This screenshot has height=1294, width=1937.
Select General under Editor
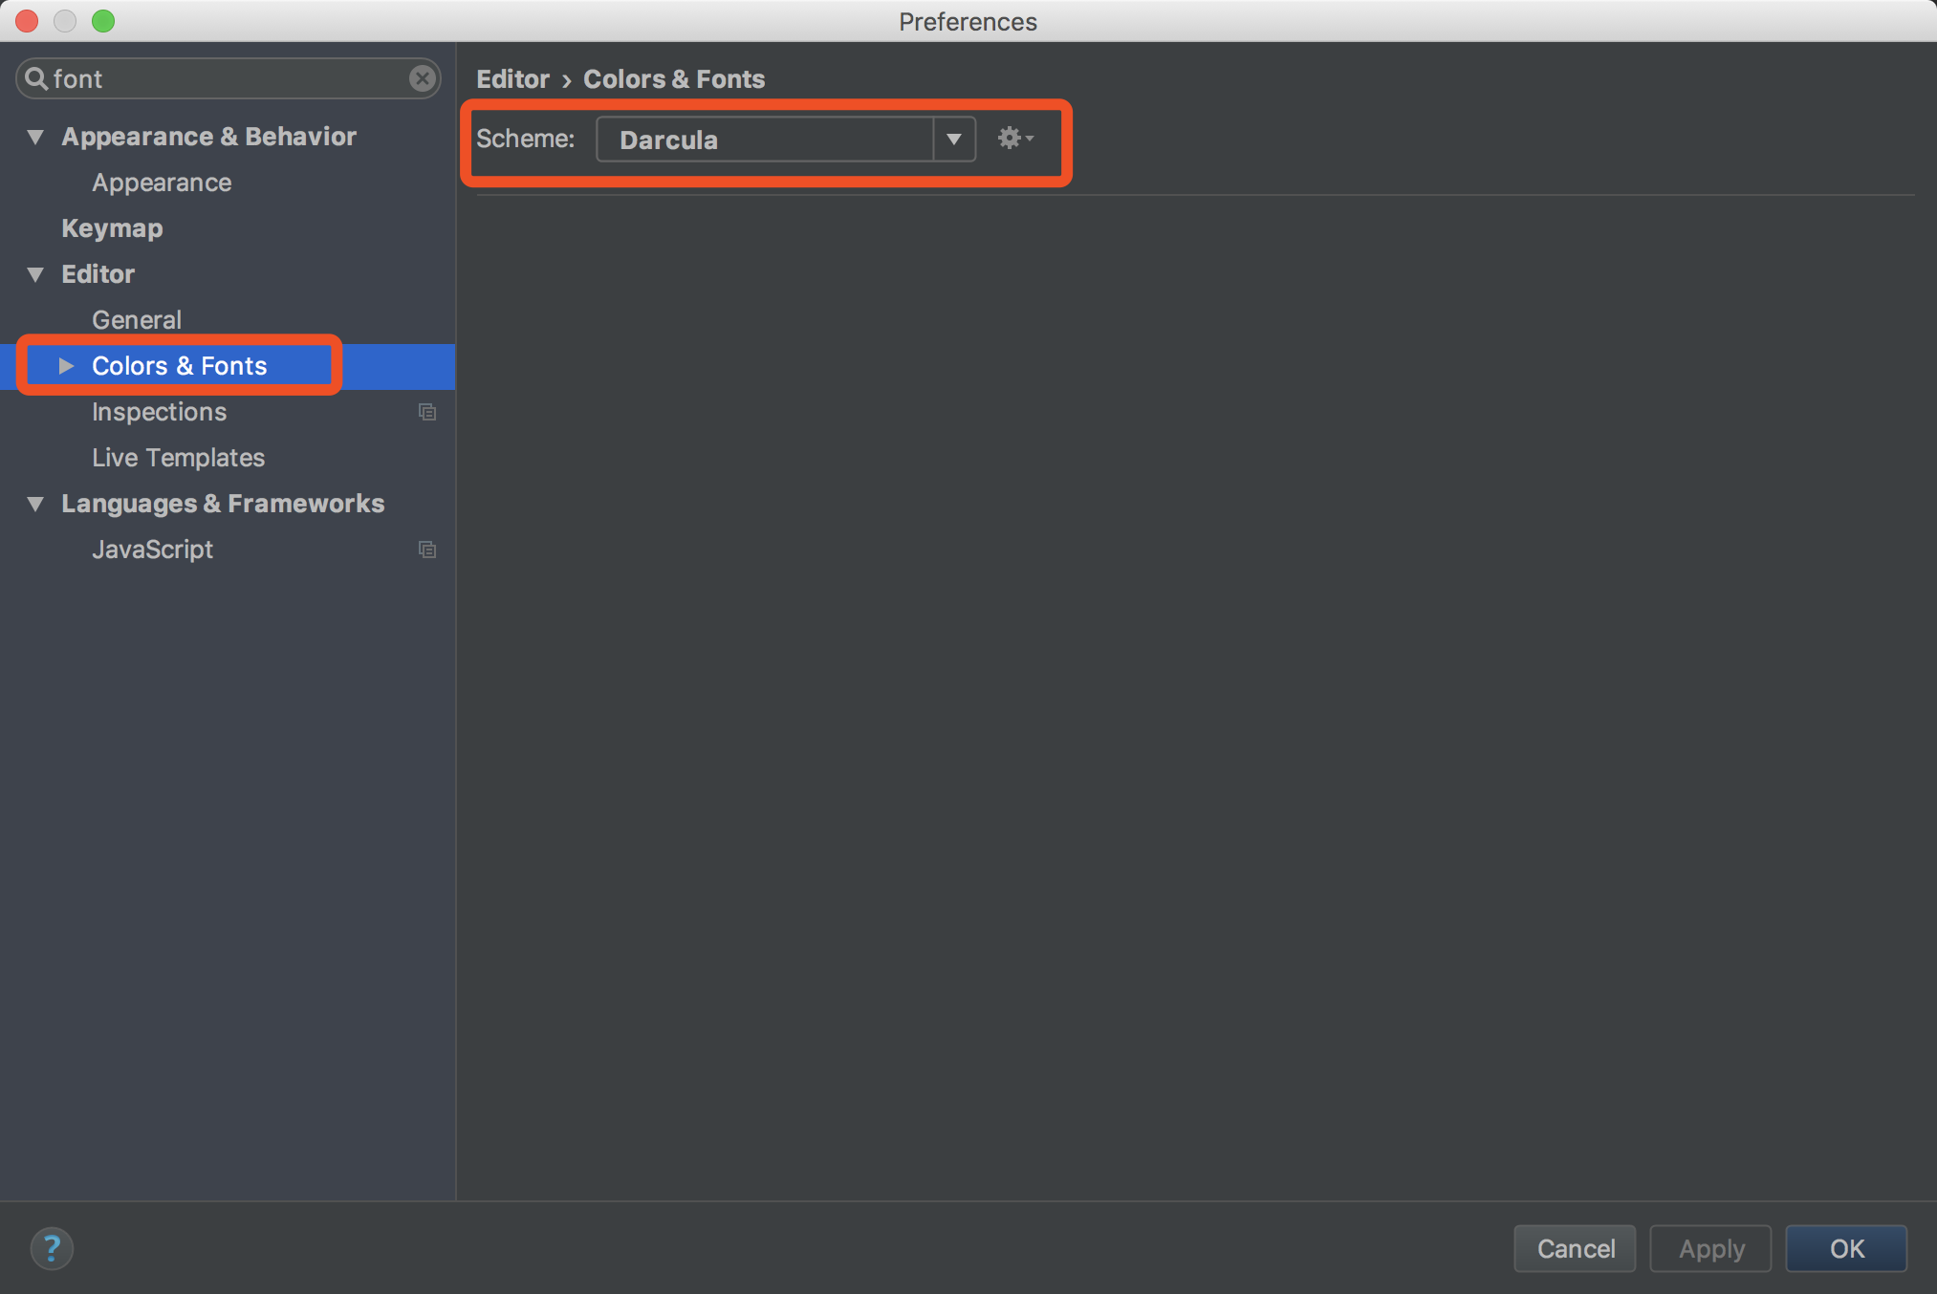[137, 320]
